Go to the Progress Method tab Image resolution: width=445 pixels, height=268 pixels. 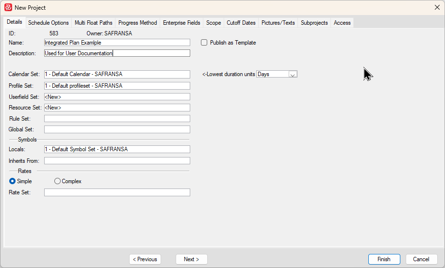click(137, 23)
